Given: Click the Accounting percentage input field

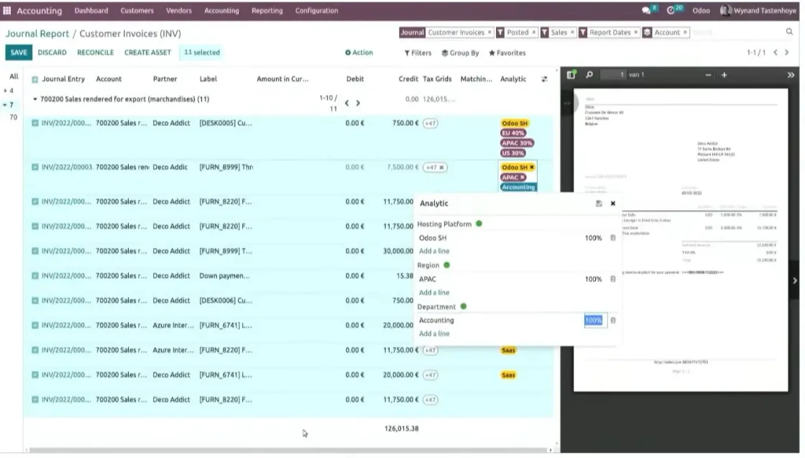Looking at the screenshot, I should coord(595,321).
